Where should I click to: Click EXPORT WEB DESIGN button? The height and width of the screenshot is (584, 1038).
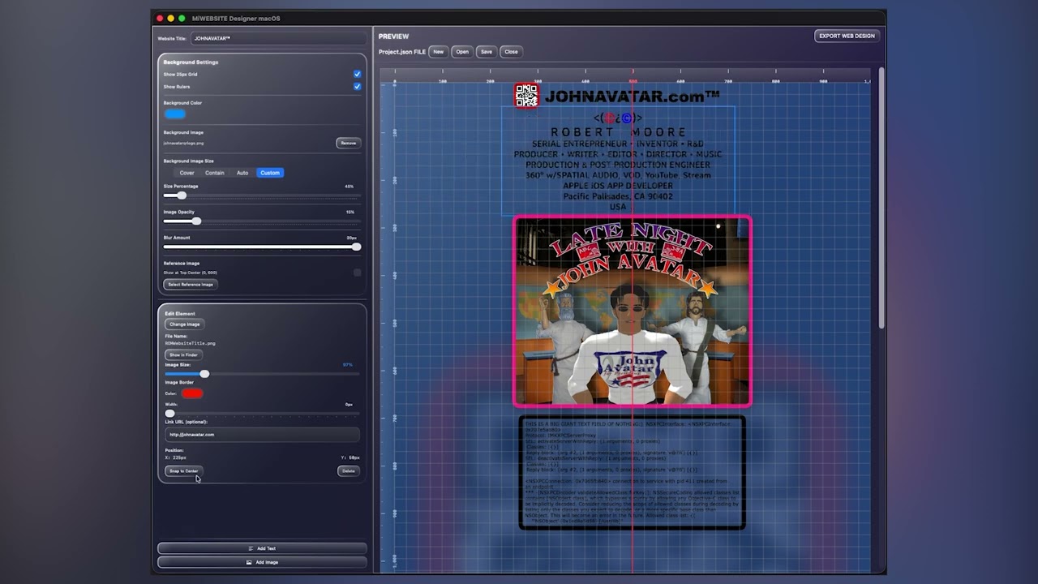click(x=847, y=36)
